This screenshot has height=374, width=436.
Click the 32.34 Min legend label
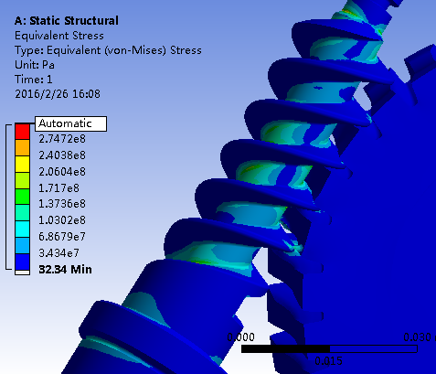click(65, 270)
